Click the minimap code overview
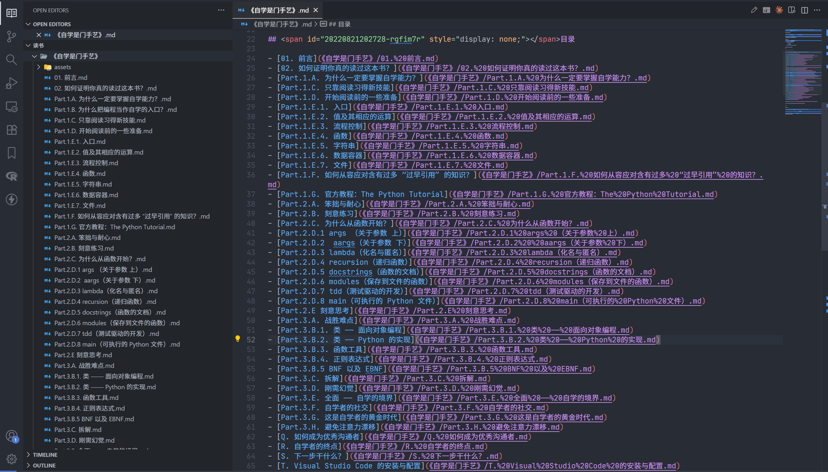Screen dimensions: 828x472 803,73
